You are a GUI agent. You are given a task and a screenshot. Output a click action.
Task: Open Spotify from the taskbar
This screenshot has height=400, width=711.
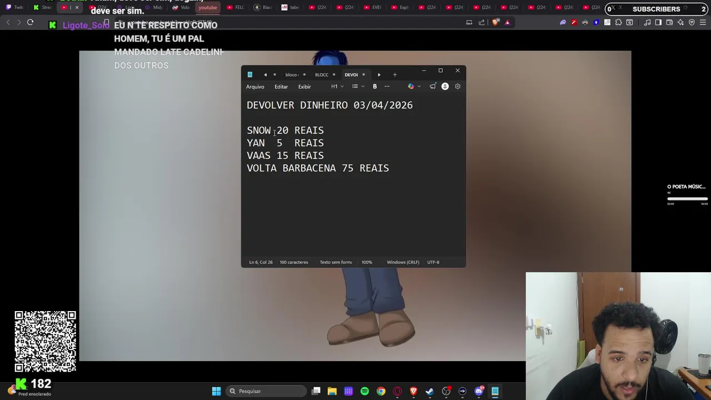point(364,391)
